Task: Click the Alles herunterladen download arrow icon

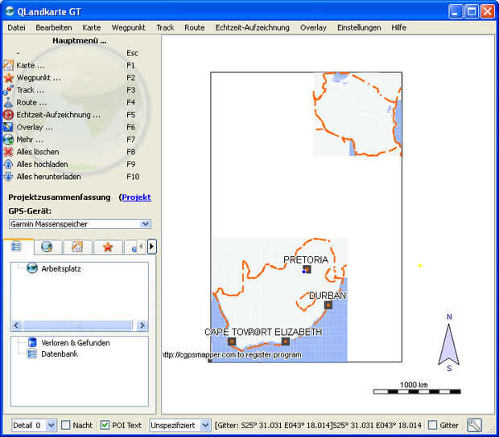Action: pos(9,177)
